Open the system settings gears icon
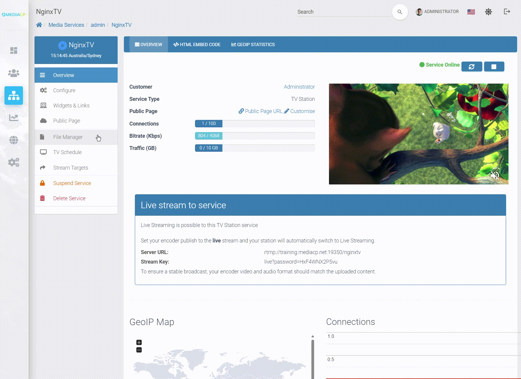The image size is (521, 379). (14, 162)
